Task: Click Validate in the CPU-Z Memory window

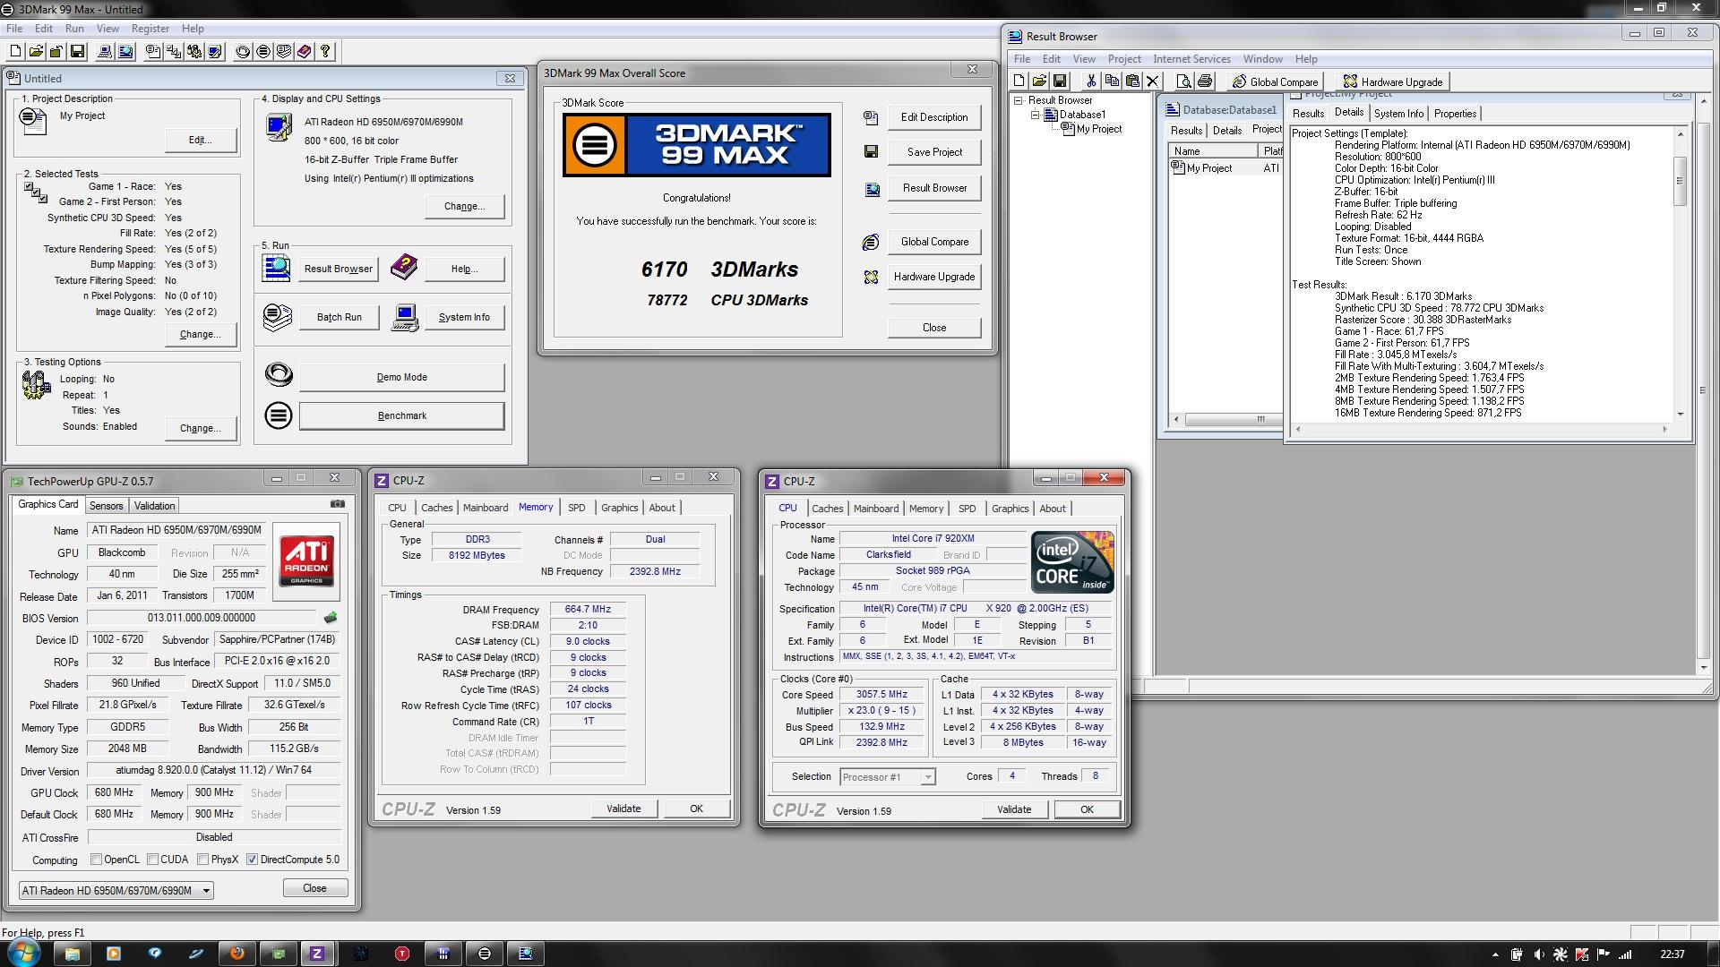Action: 623,809
